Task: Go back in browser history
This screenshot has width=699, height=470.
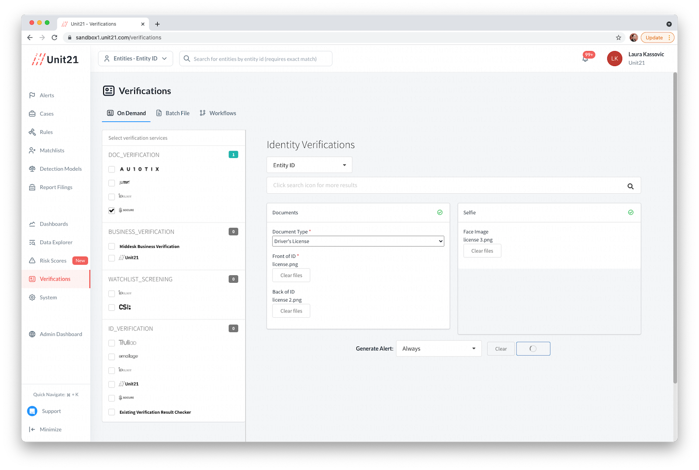Action: tap(30, 38)
